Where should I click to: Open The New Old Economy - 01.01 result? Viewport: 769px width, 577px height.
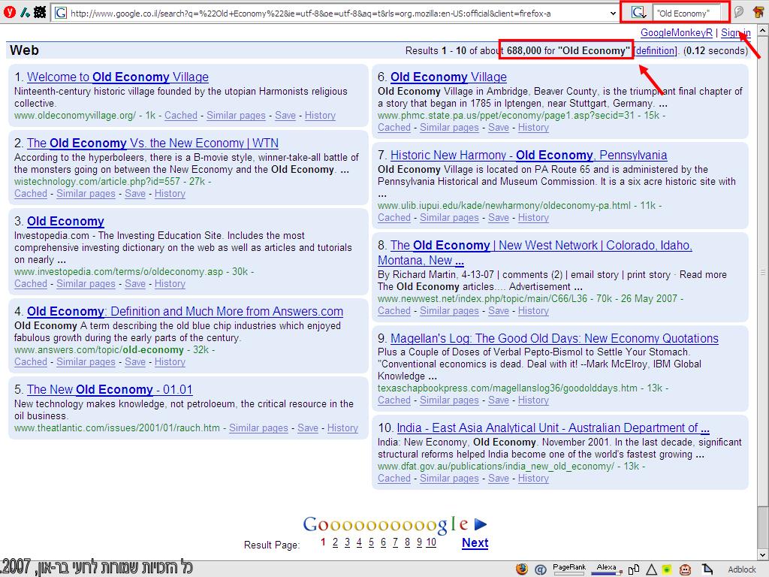coord(110,390)
